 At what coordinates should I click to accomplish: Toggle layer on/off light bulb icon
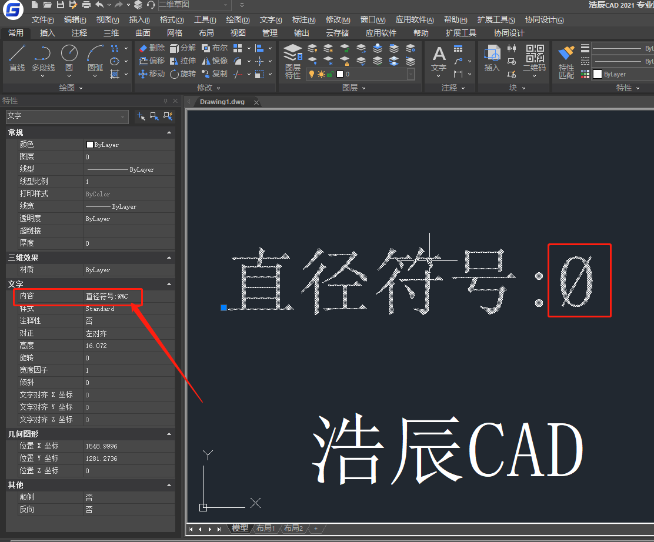[x=311, y=74]
